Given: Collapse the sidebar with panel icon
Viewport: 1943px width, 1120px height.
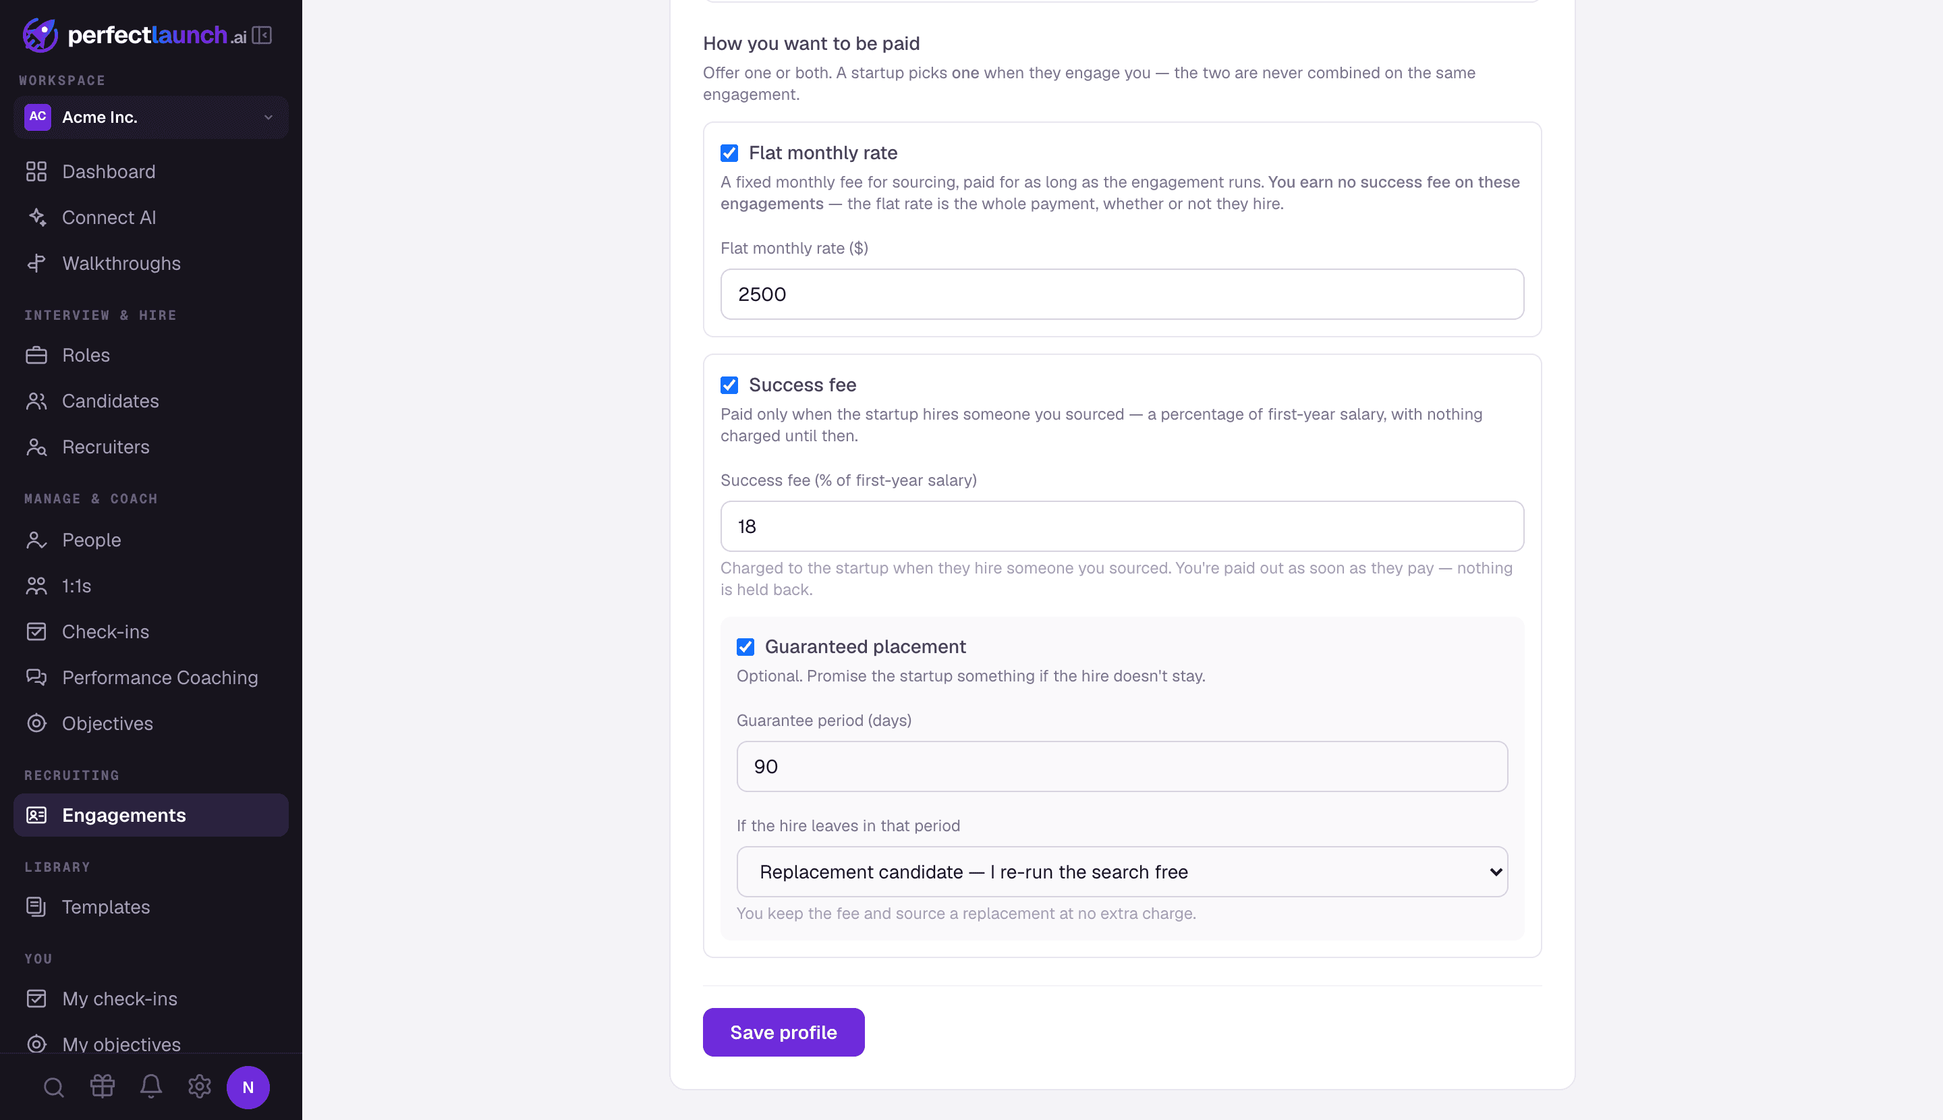Looking at the screenshot, I should click(x=262, y=35).
